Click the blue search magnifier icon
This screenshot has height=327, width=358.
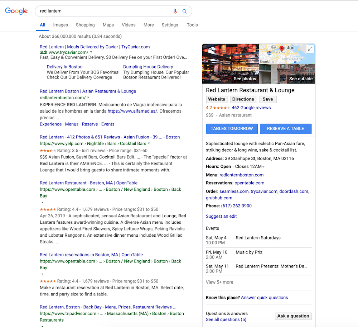click(184, 11)
